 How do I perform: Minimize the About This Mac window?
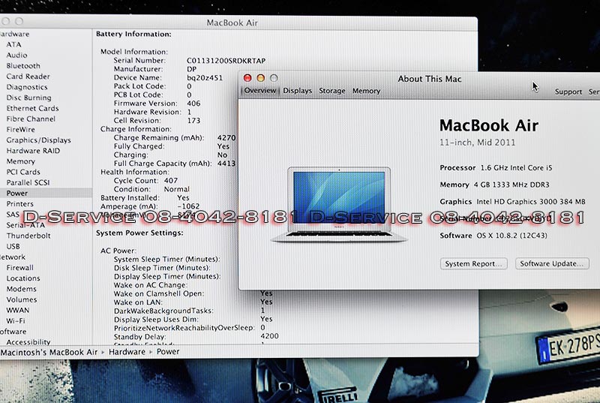pyautogui.click(x=260, y=78)
